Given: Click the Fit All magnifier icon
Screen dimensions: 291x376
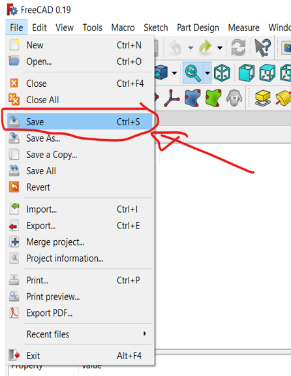Looking at the screenshot, I should 193,72.
